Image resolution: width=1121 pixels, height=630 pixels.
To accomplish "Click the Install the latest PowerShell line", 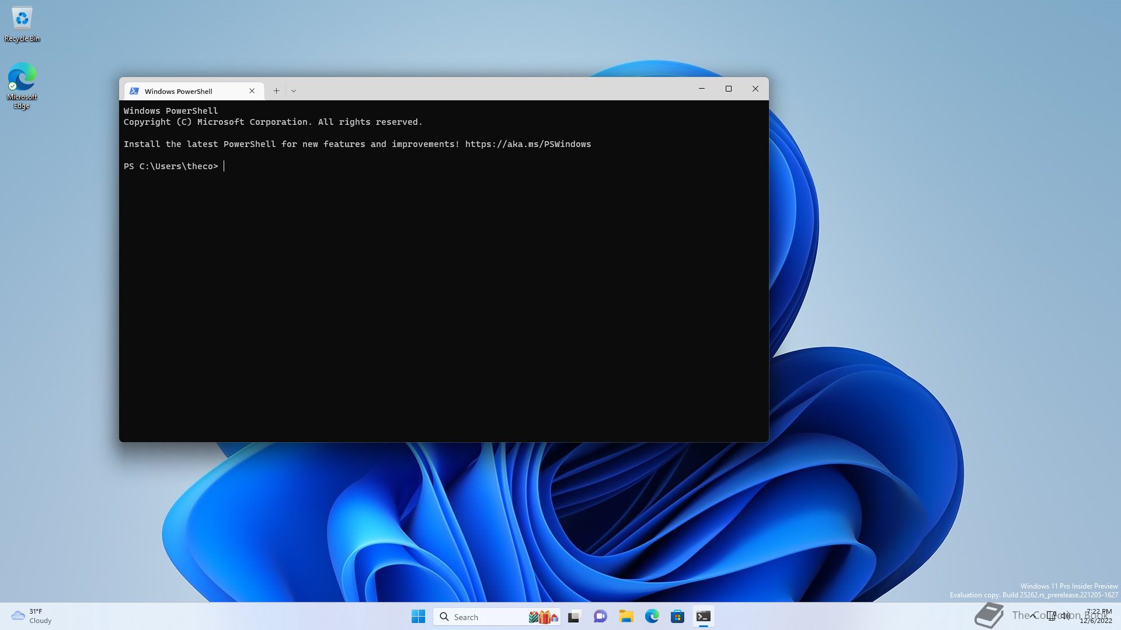I will click(357, 144).
